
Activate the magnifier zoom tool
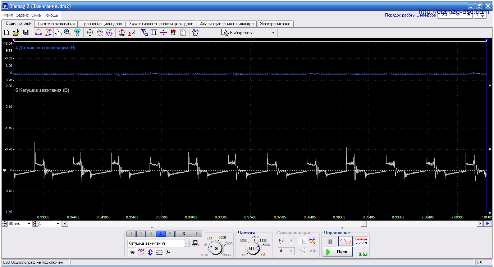(67, 33)
